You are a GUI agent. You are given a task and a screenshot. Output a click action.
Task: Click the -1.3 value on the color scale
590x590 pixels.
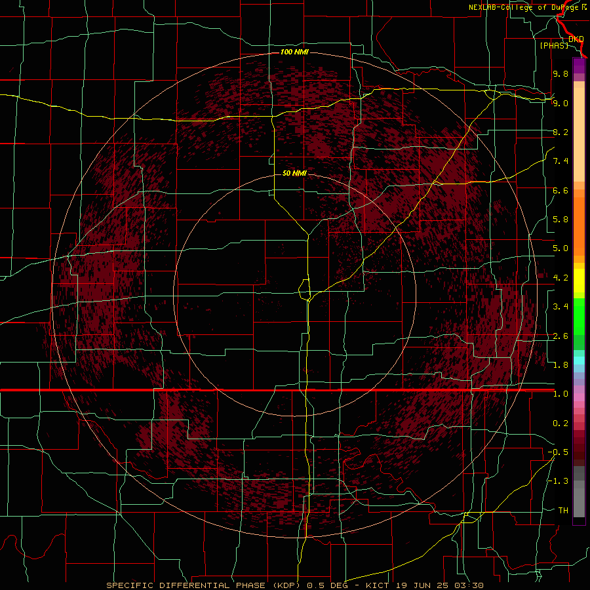[558, 481]
